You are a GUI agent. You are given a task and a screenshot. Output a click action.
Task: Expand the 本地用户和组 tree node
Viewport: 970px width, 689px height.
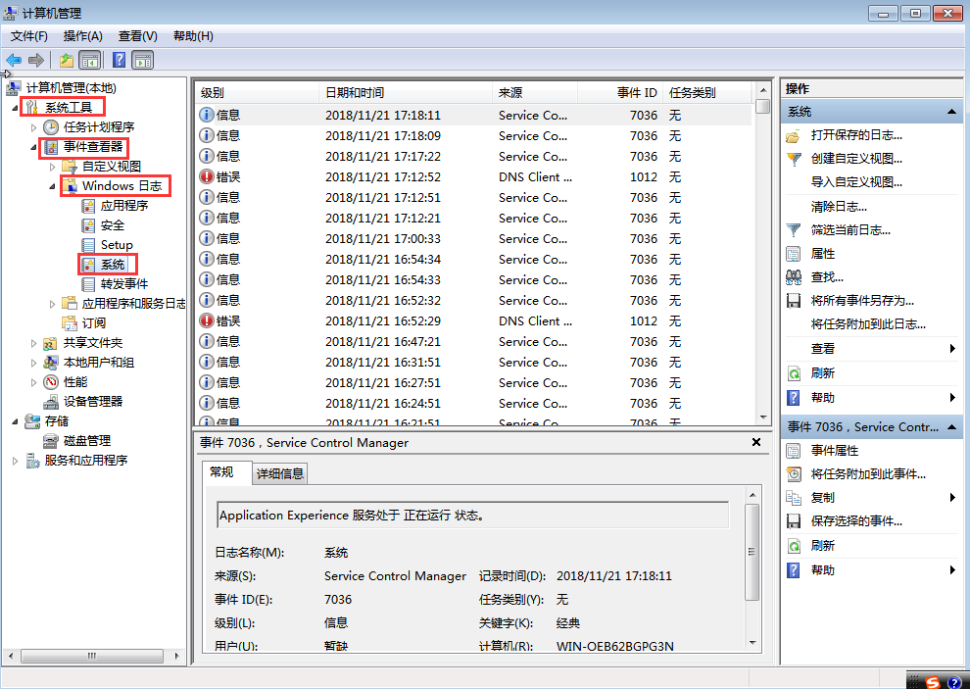(34, 363)
